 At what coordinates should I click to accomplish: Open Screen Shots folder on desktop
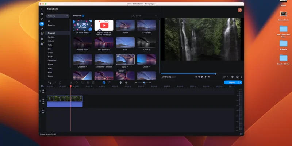(283, 14)
